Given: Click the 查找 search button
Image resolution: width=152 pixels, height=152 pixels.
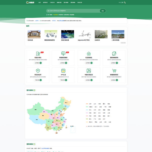Looking at the screenshot, I should point(103,11).
